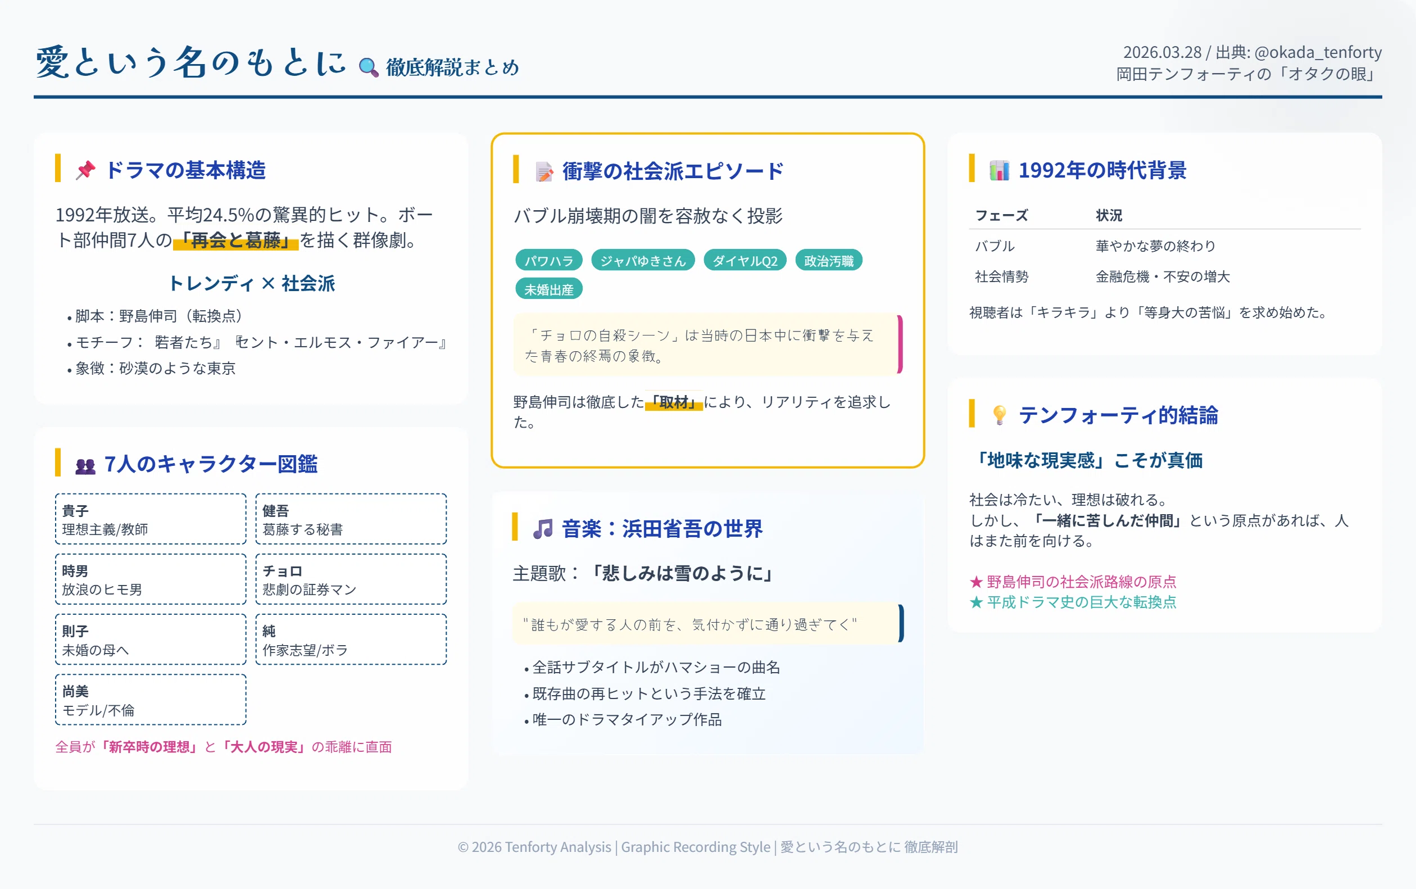Click the フェーズ table column header
1416x889 pixels.
[1001, 215]
